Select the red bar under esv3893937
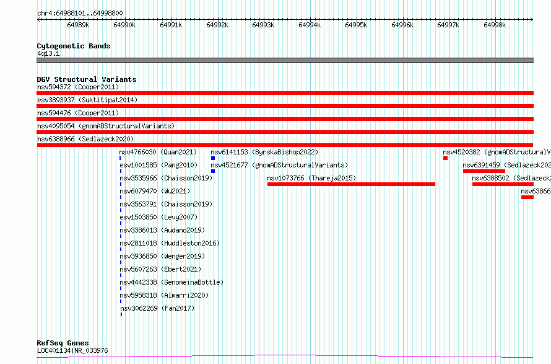 [x=285, y=106]
